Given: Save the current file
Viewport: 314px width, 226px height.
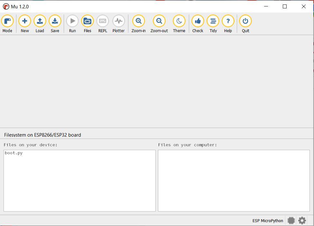Looking at the screenshot, I should coord(55,23).
